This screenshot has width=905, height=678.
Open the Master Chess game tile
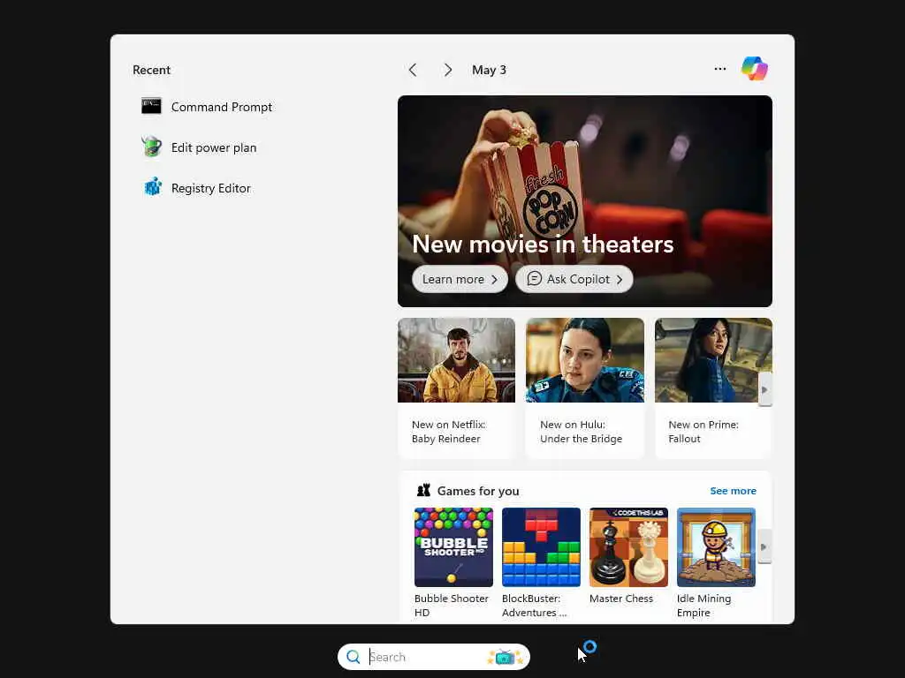(628, 547)
